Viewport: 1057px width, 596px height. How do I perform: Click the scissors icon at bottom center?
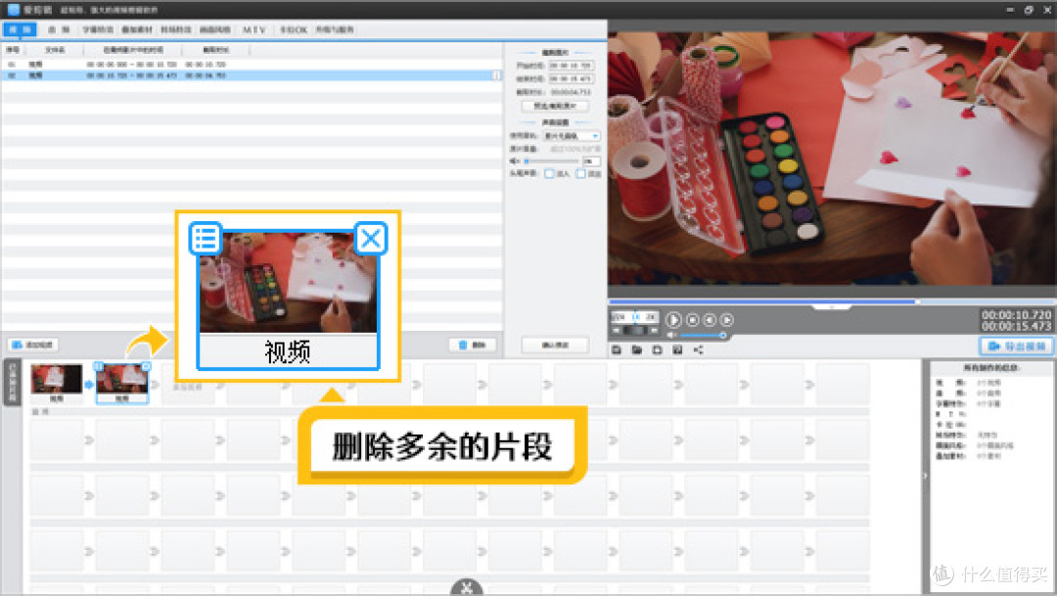(467, 587)
